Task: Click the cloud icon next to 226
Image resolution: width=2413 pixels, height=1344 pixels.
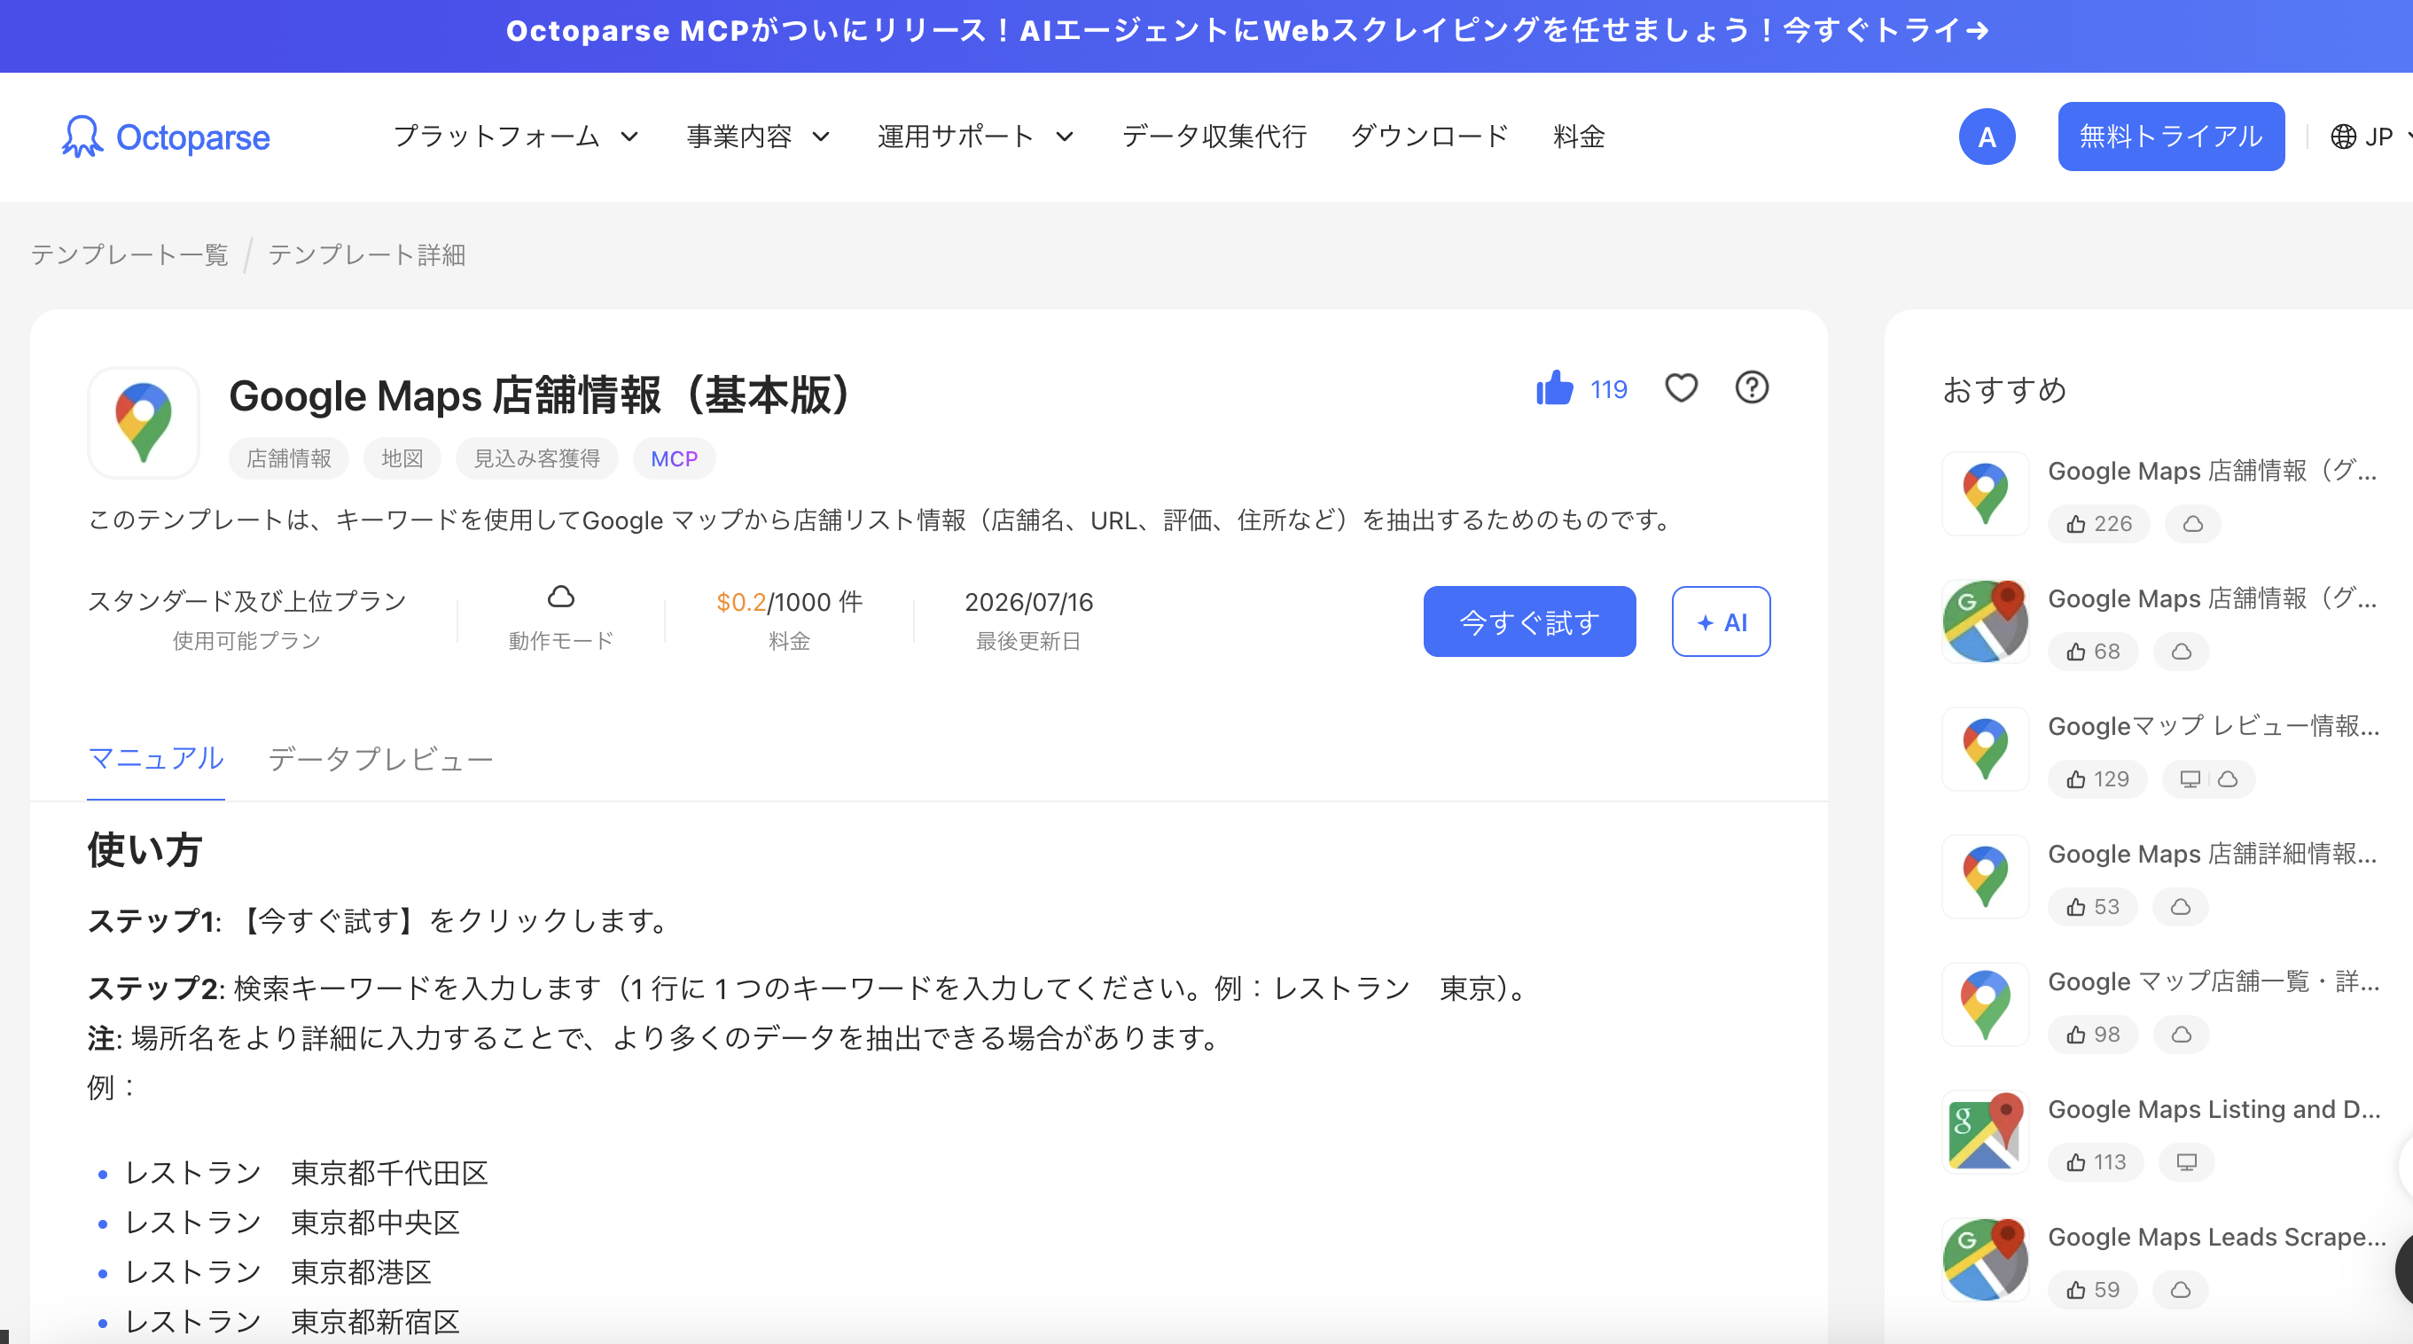Action: (x=2193, y=524)
